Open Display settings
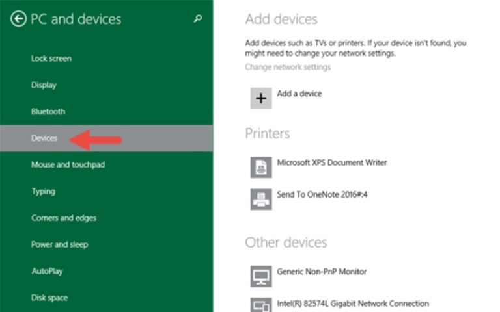 (44, 85)
